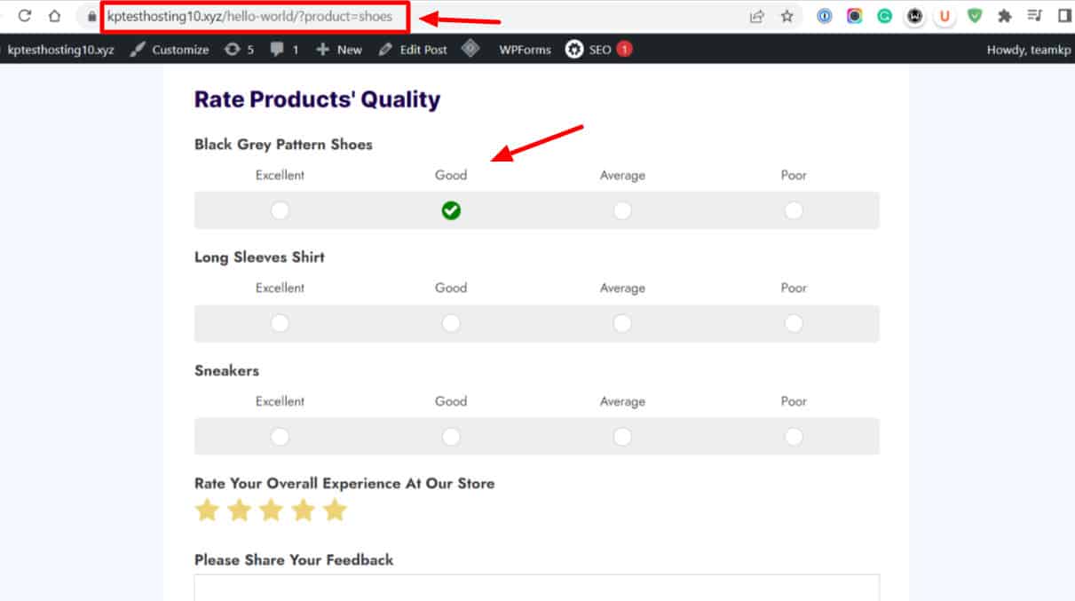Open the green shield extension icon
Image resolution: width=1075 pixels, height=601 pixels.
975,16
